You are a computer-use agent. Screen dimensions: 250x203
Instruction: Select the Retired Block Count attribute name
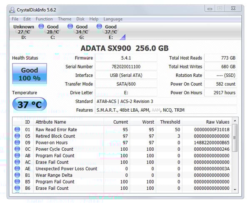pos(55,136)
